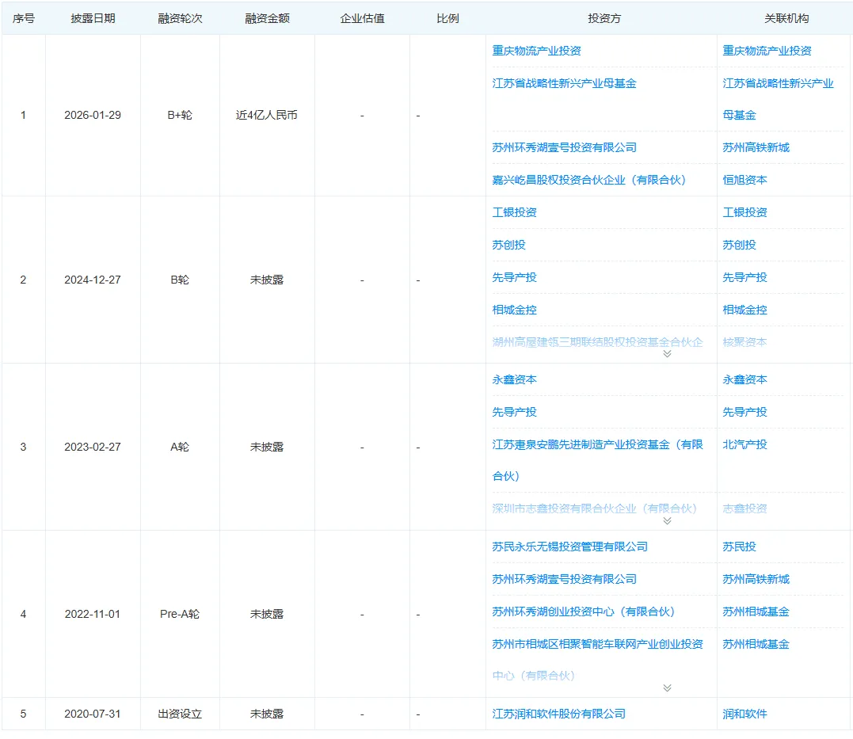
Task: Expand full investor list for the 2024-12-27 round
Action: pos(667,354)
